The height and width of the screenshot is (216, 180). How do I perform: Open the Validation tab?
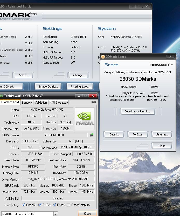pyautogui.click(x=41, y=103)
